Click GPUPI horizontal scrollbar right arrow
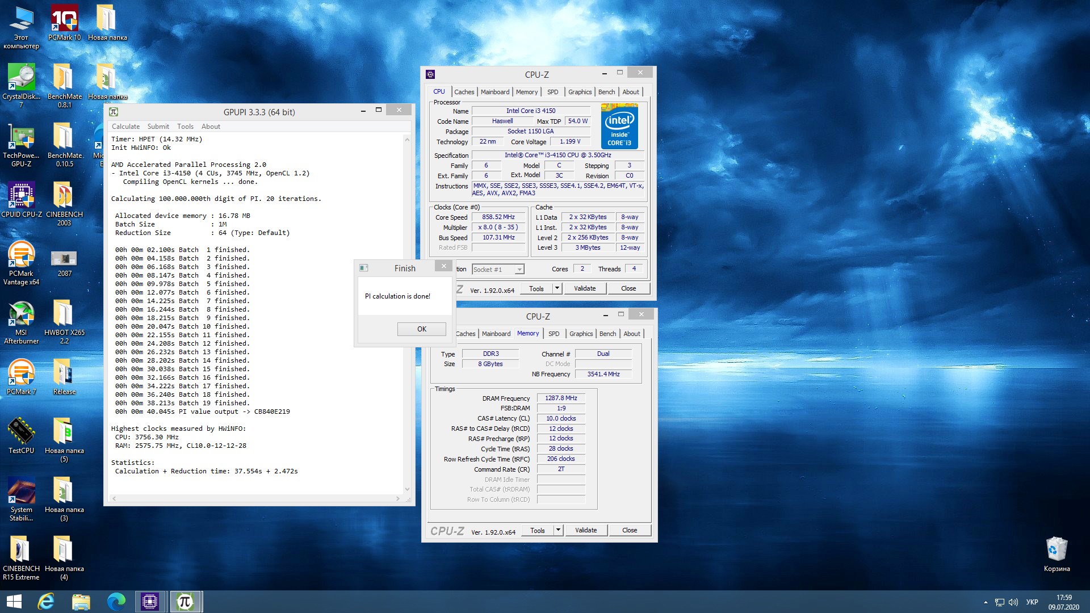This screenshot has width=1090, height=613. (x=397, y=499)
